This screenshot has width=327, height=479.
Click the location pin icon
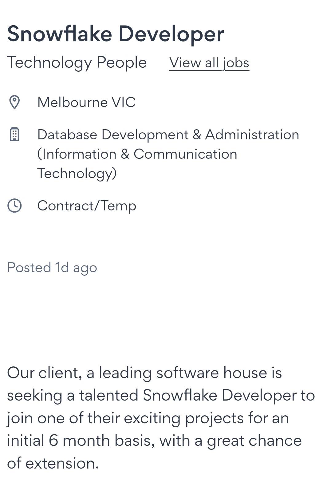click(x=14, y=102)
